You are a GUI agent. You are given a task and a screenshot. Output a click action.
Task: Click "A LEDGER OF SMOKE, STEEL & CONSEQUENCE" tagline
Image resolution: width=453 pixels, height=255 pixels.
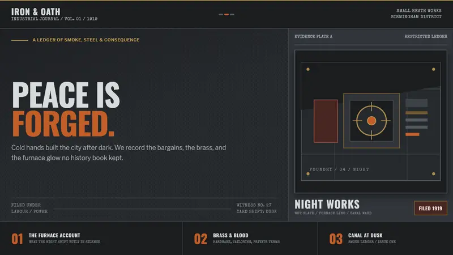tap(86, 40)
